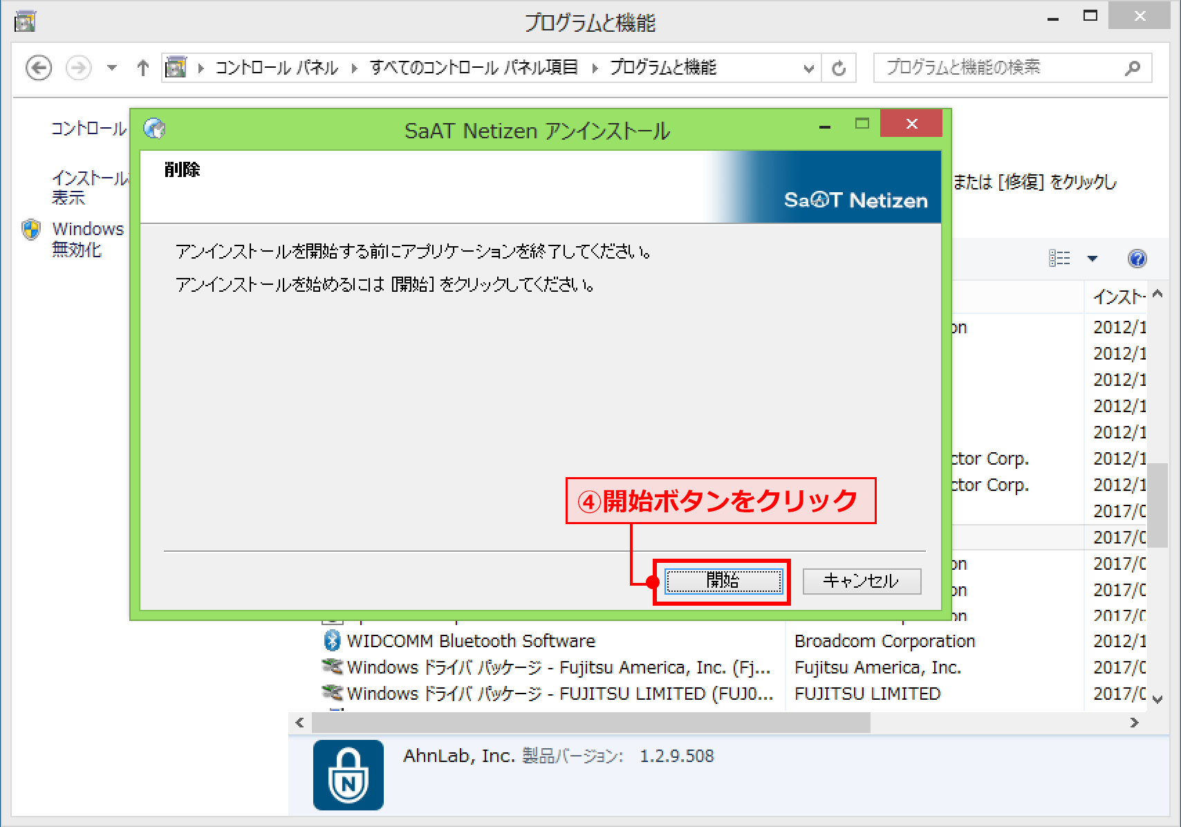Image resolution: width=1181 pixels, height=827 pixels.
Task: Open Windows の機能の有効化または無効化 link
Action: click(x=88, y=239)
